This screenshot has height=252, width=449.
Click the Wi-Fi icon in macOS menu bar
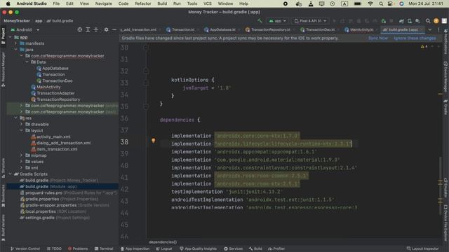[370, 3]
